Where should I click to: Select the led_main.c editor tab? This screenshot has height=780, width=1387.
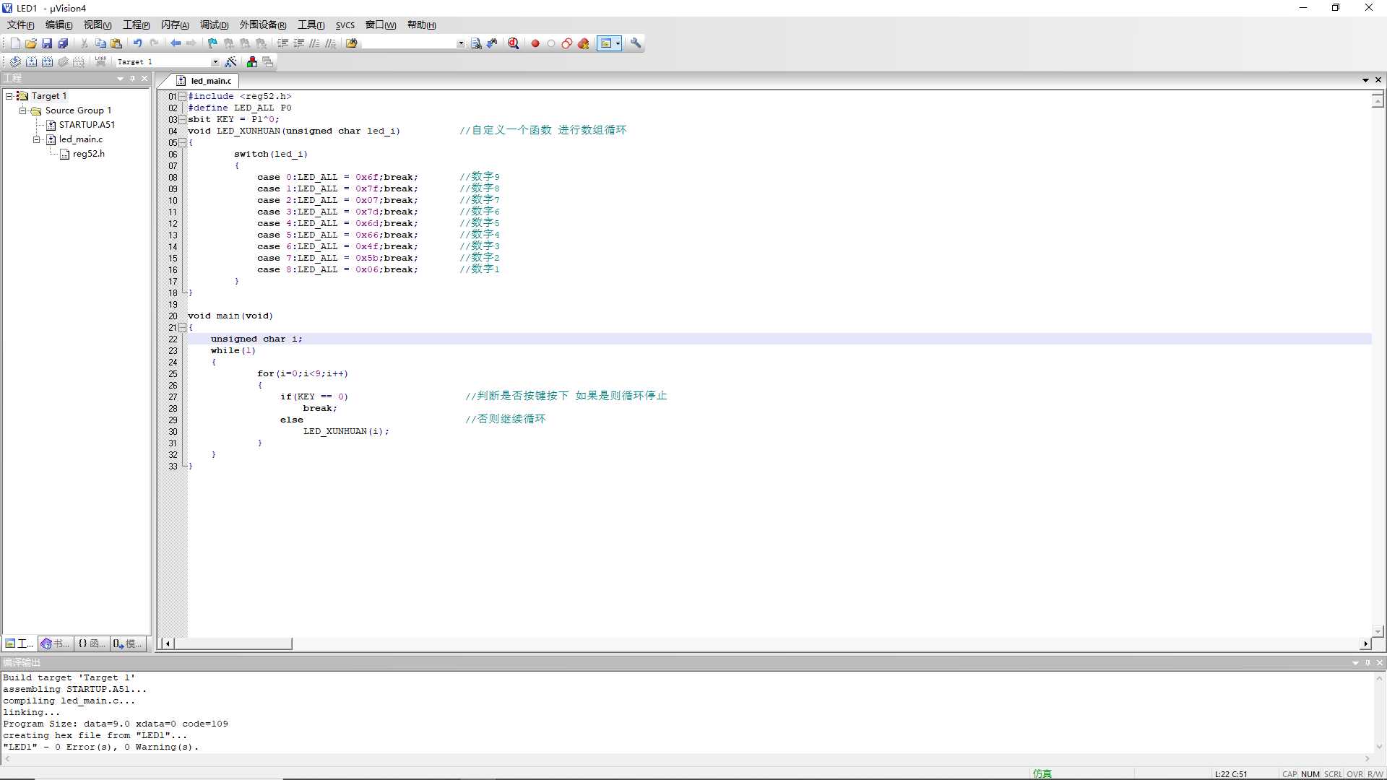(210, 81)
